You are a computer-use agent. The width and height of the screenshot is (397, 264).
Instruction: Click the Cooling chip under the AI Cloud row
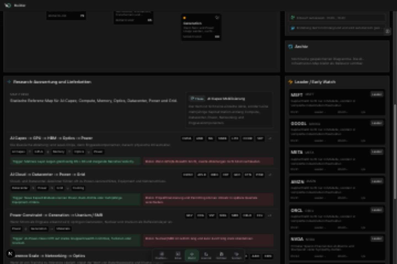(x=78, y=188)
